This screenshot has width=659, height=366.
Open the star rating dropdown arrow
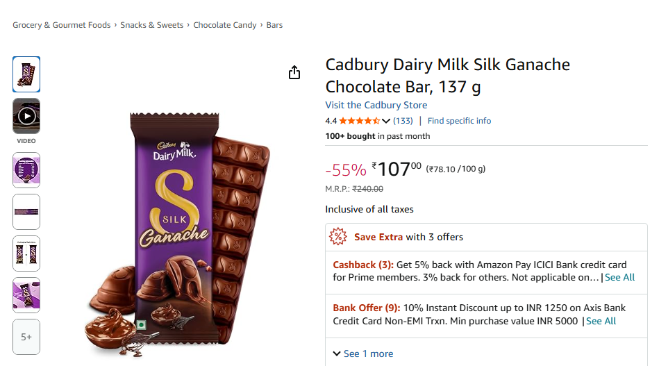click(387, 121)
